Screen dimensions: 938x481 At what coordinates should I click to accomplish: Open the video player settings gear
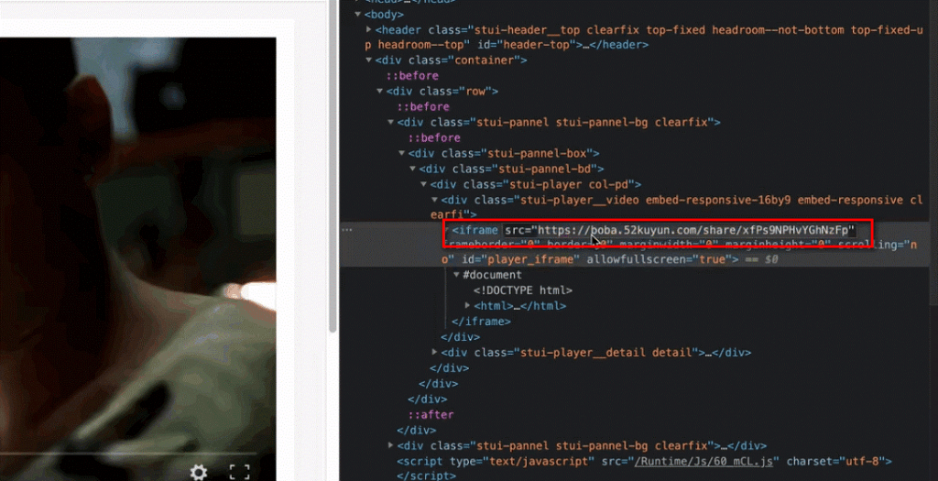coord(199,473)
